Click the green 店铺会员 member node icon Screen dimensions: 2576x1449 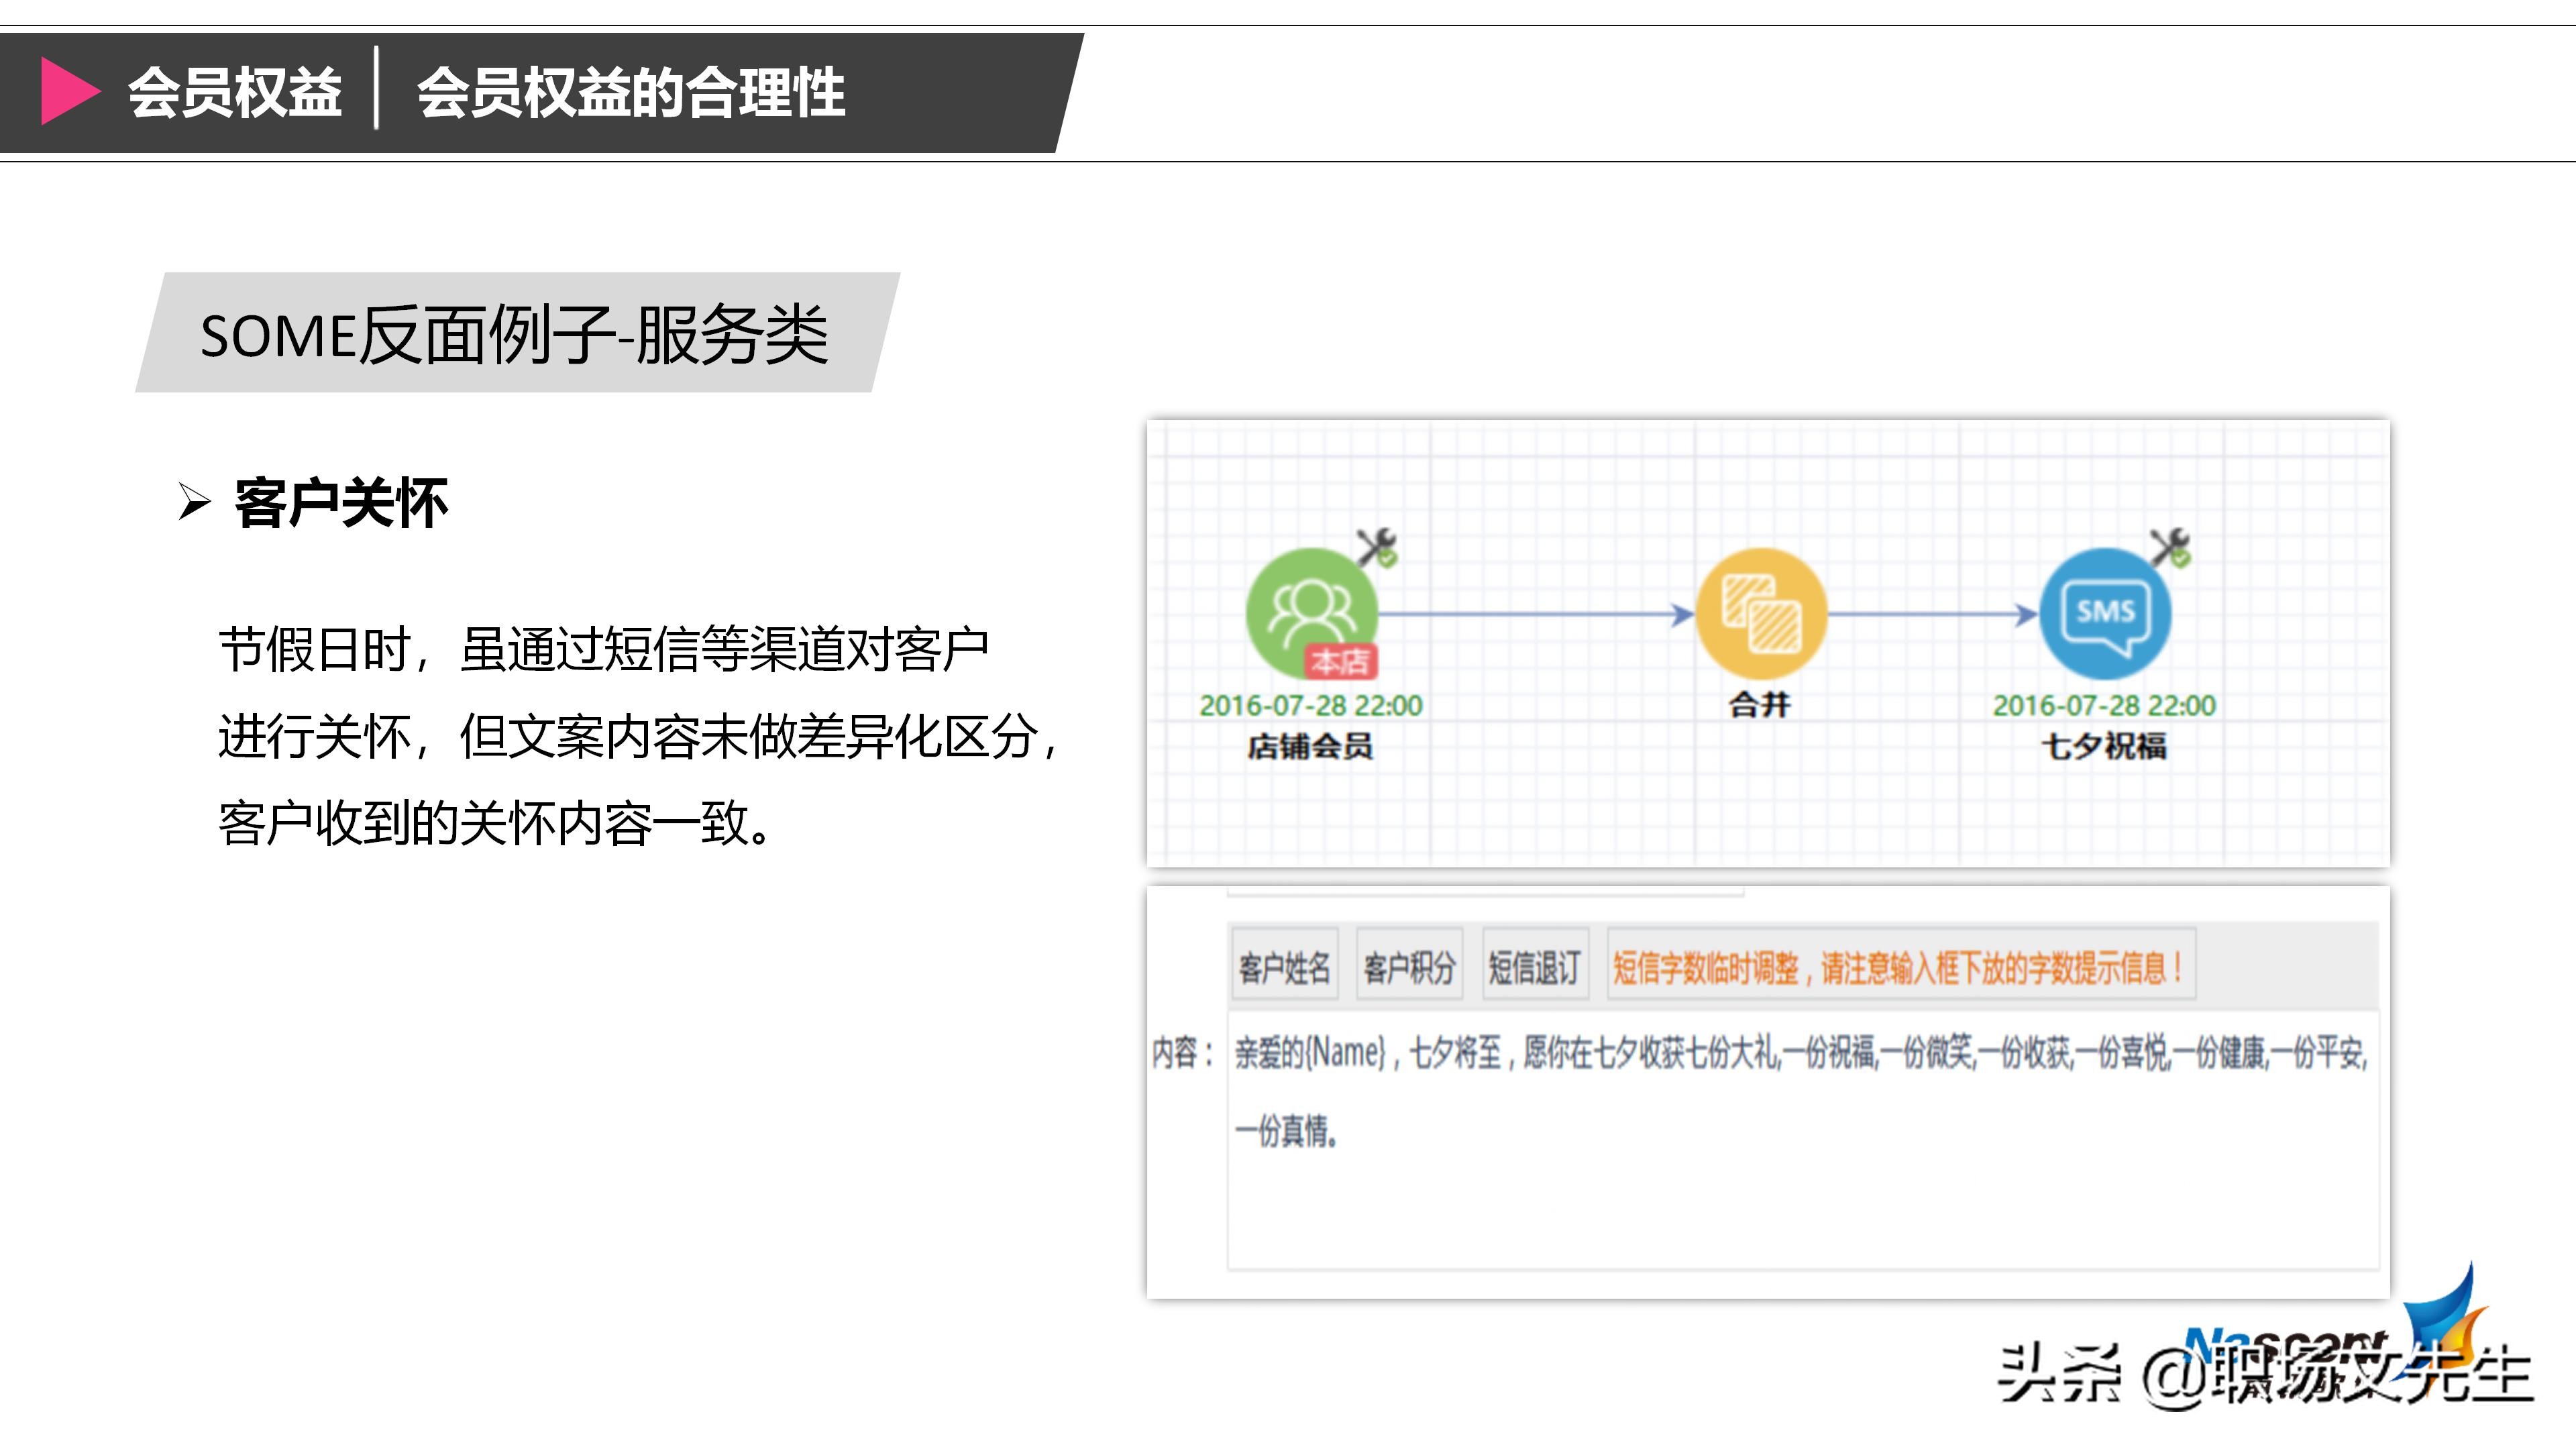coord(1311,613)
